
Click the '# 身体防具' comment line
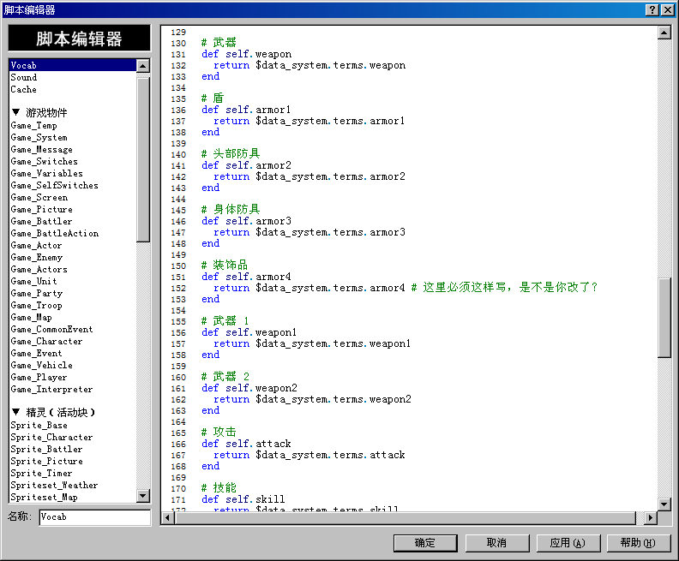click(x=231, y=209)
